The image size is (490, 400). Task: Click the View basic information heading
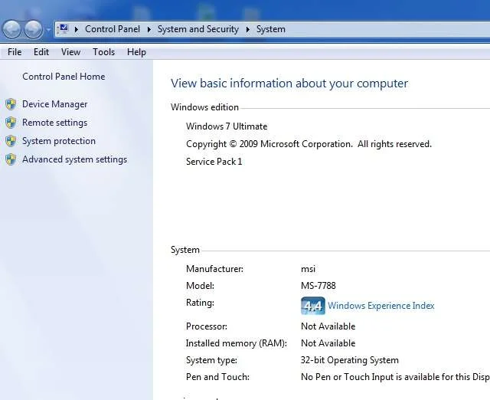(289, 84)
